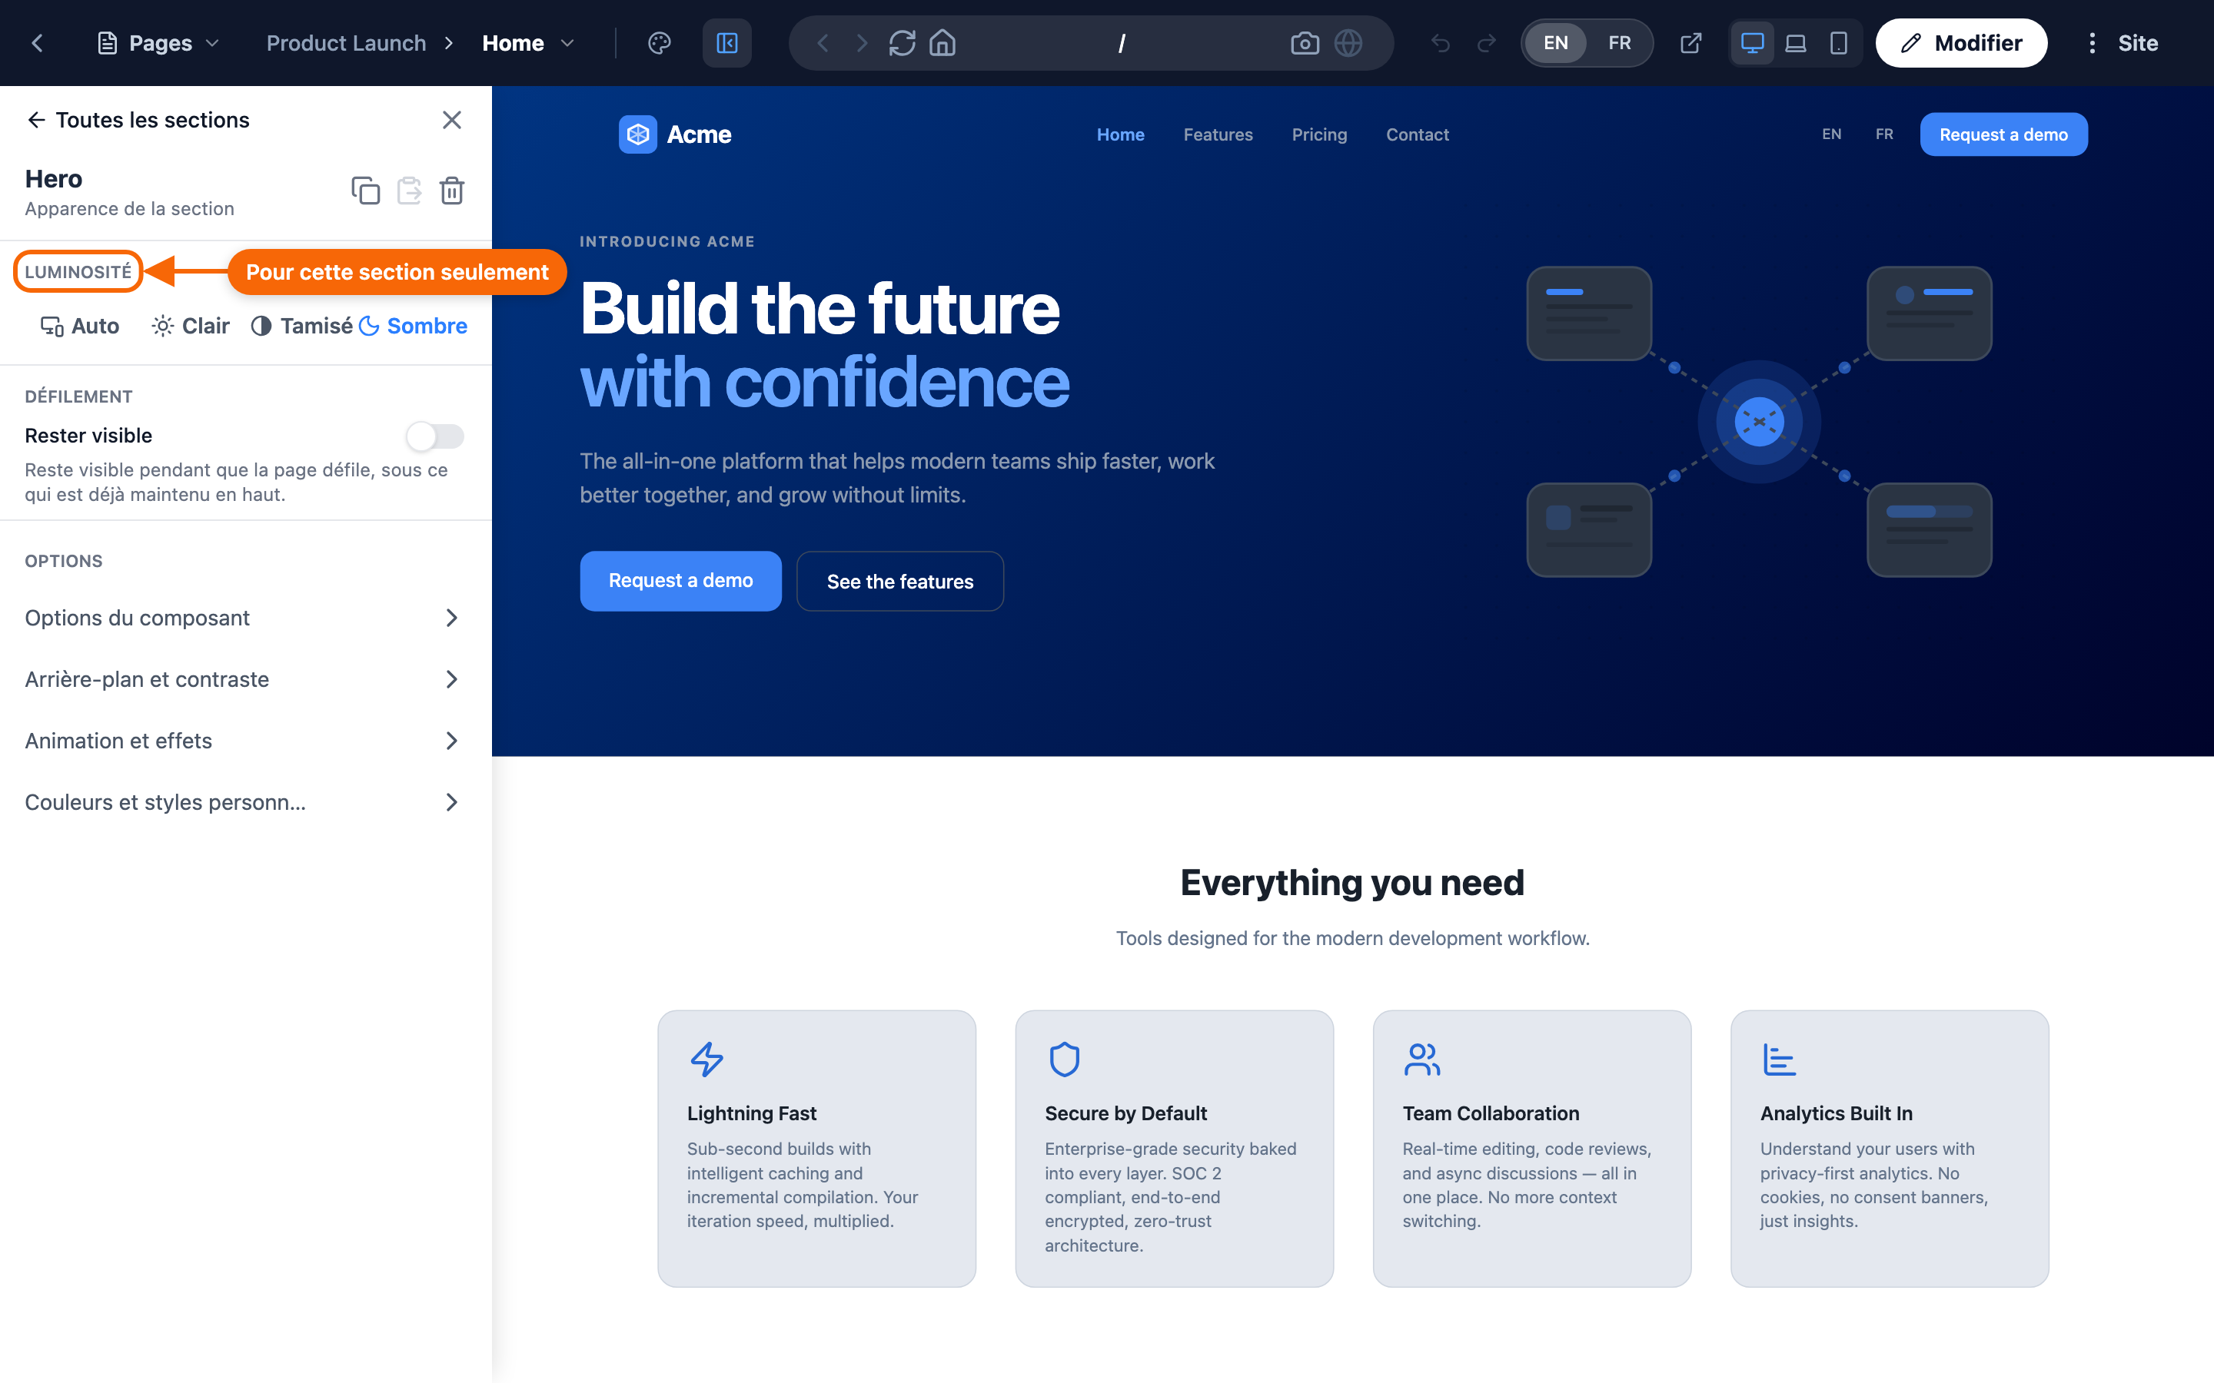
Task: Click the globe icon in the address bar
Action: 1348,43
